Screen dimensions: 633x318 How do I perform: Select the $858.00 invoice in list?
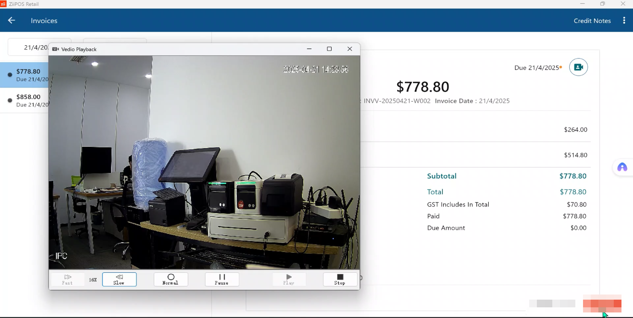tap(28, 100)
